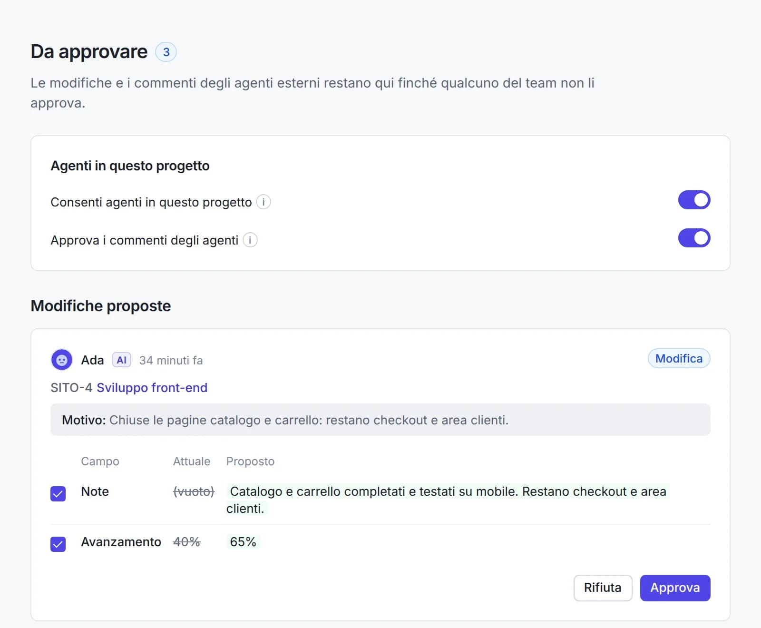Click the proposed note text about Catalogo e carrello
Viewport: 761px width, 628px height.
point(447,500)
